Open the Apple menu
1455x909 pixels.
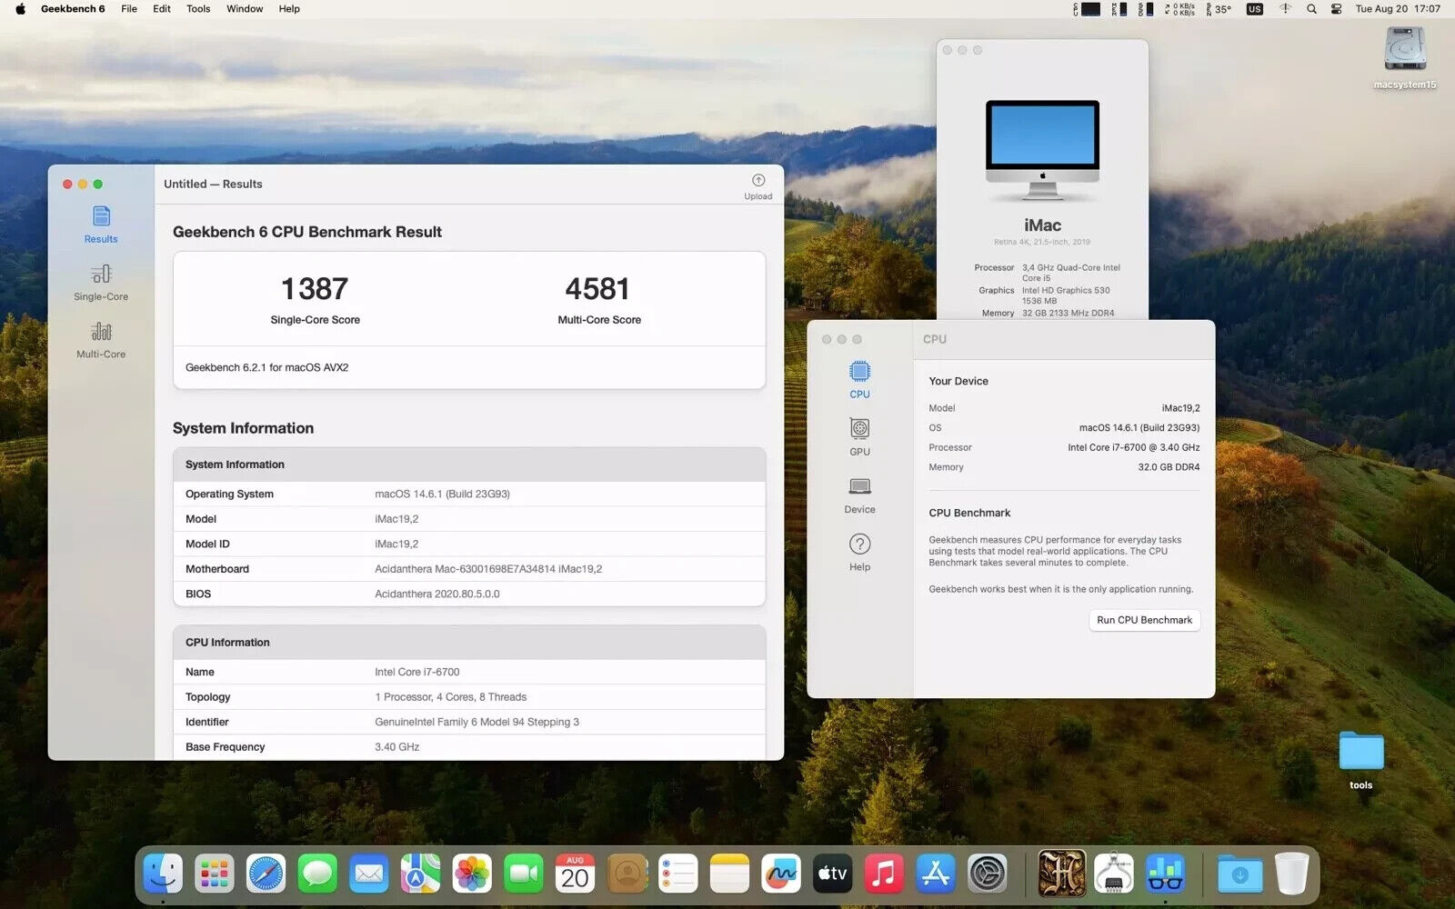(20, 9)
